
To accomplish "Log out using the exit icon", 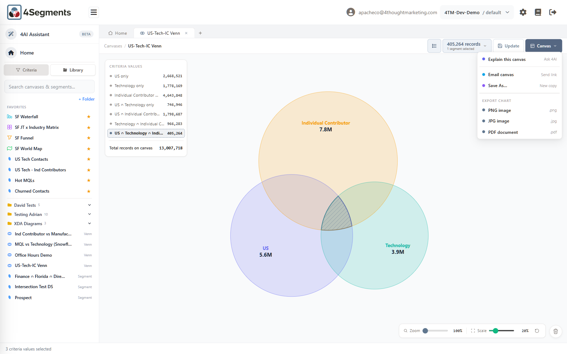I will coord(552,12).
